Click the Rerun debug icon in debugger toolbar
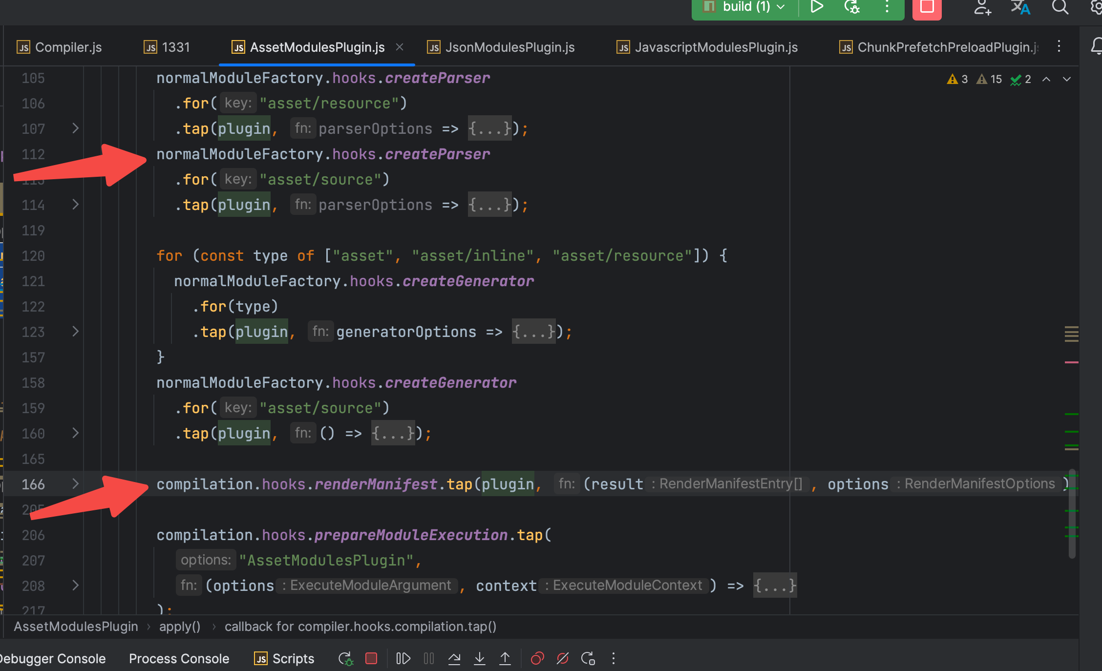Image resolution: width=1102 pixels, height=671 pixels. point(346,659)
